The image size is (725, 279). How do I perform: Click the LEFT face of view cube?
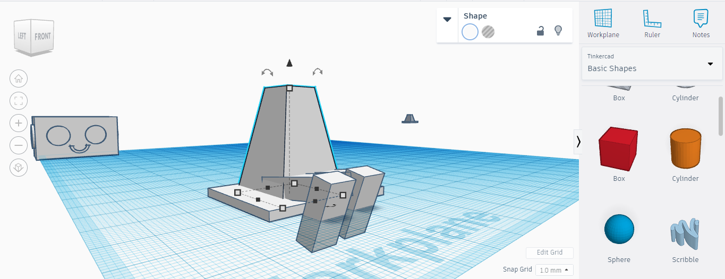pyautogui.click(x=22, y=36)
